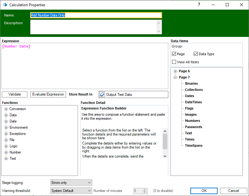Click the Evaluate Expression button
Image resolution: width=249 pixels, height=196 pixels.
pyautogui.click(x=48, y=94)
